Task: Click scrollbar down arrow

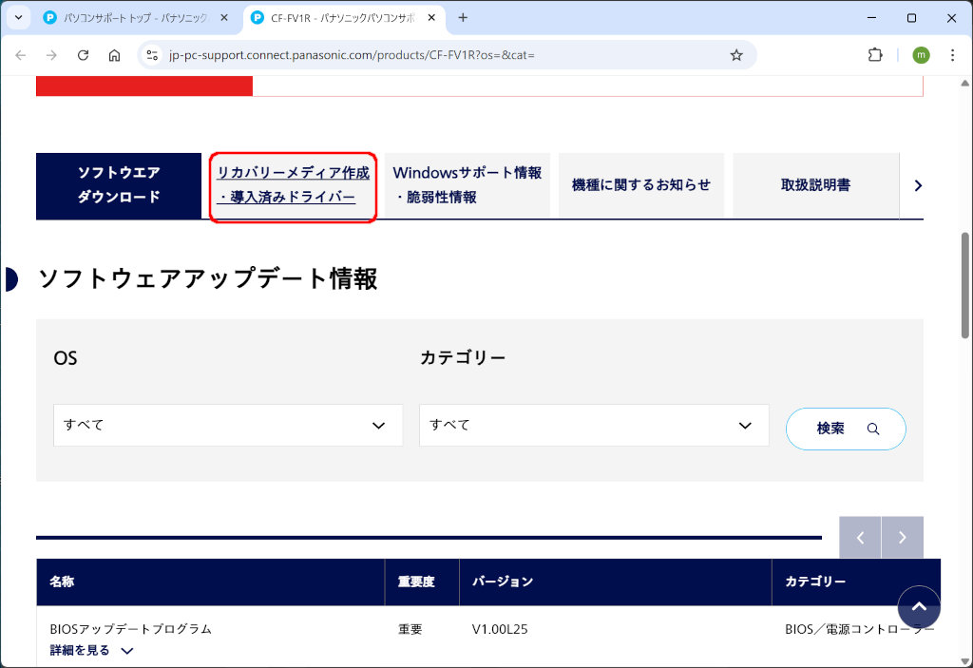Action: coord(965,660)
